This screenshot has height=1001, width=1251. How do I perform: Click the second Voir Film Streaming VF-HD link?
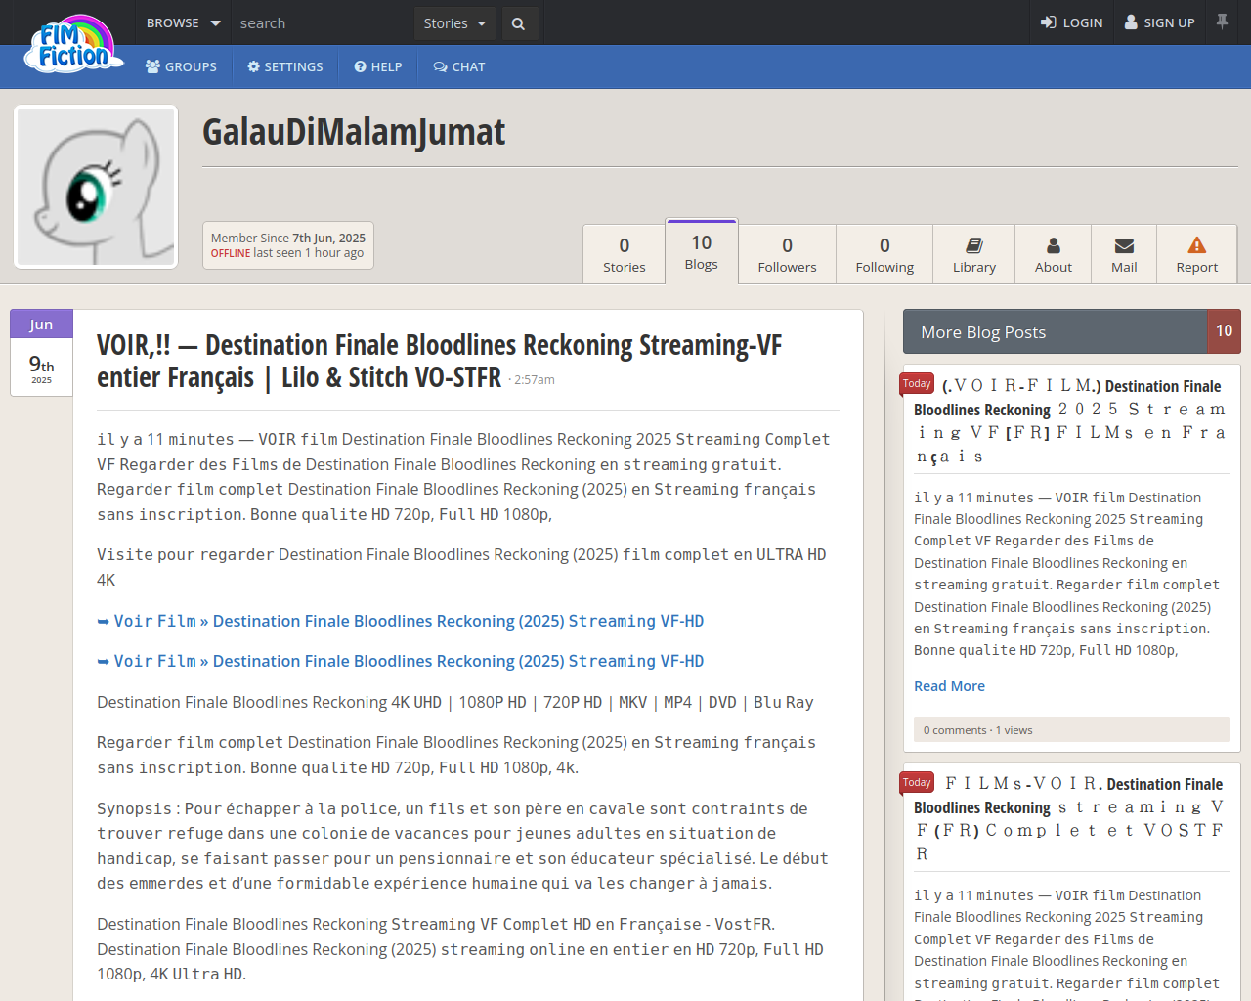point(401,661)
